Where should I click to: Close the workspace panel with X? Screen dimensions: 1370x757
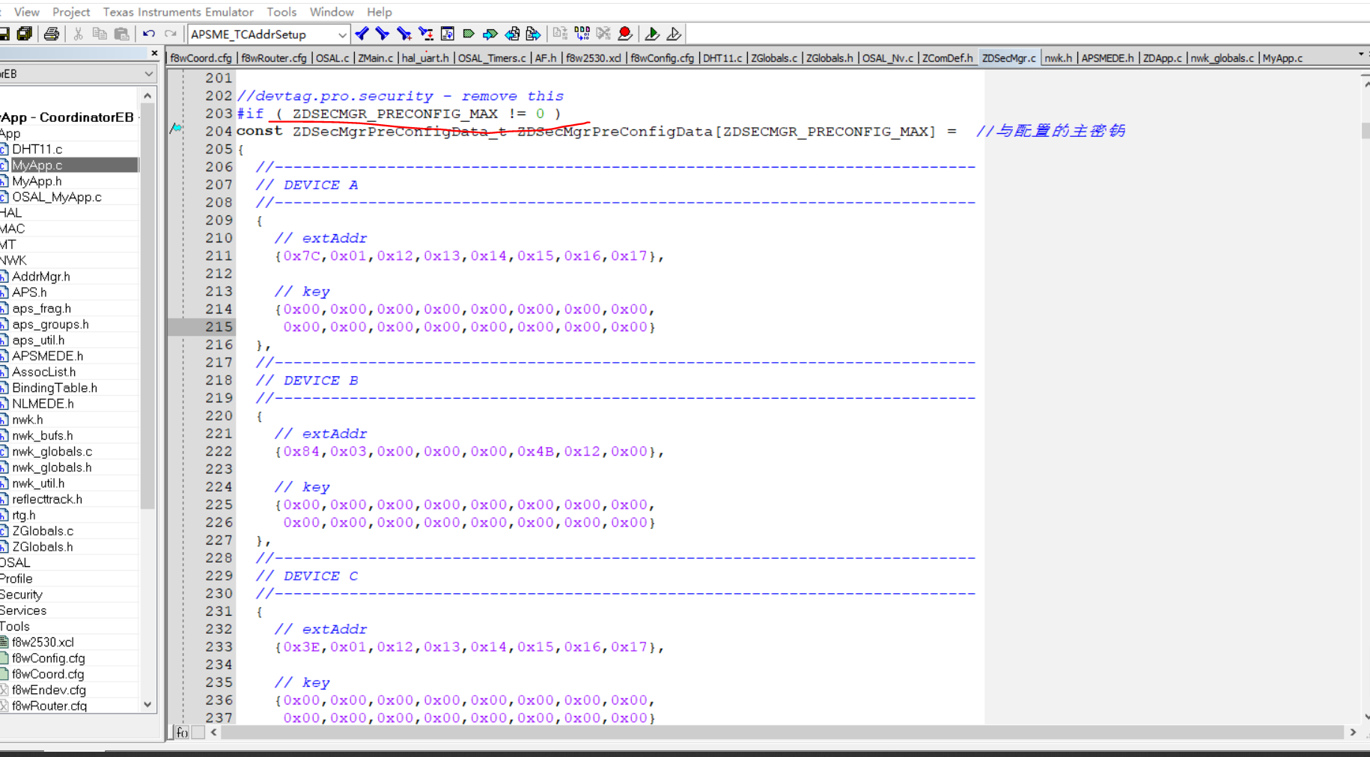tap(154, 53)
